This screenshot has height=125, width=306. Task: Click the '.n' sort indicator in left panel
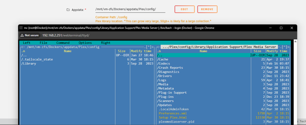pos(23,51)
